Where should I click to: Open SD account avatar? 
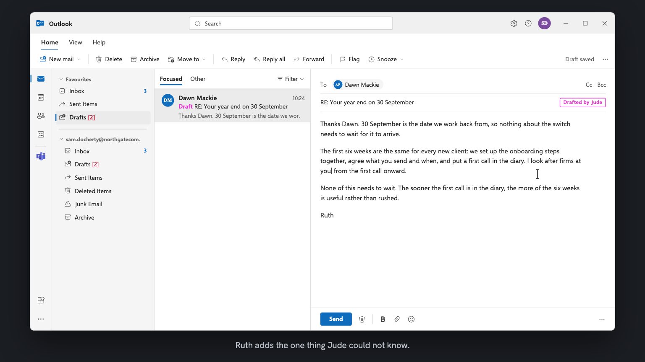pos(544,23)
